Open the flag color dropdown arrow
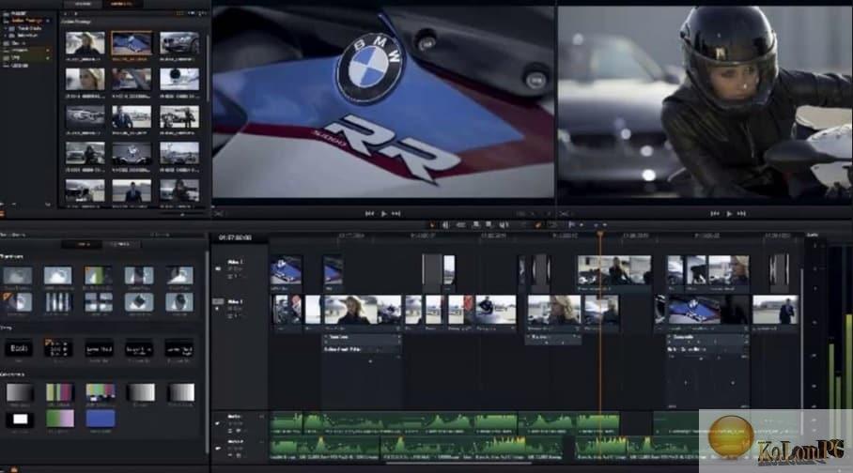The height and width of the screenshot is (473, 853). (582, 224)
